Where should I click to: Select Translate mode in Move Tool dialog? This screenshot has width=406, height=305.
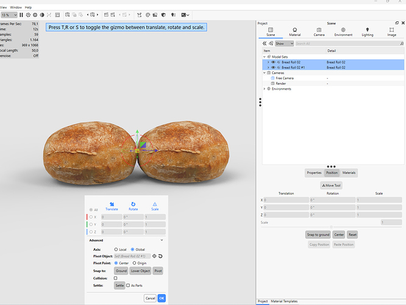click(112, 206)
